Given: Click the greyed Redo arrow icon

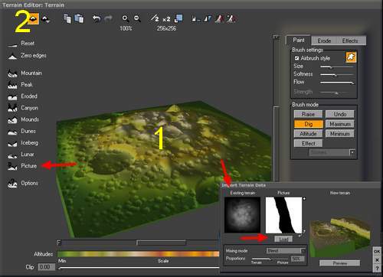Looking at the screenshot, I should (x=109, y=18).
